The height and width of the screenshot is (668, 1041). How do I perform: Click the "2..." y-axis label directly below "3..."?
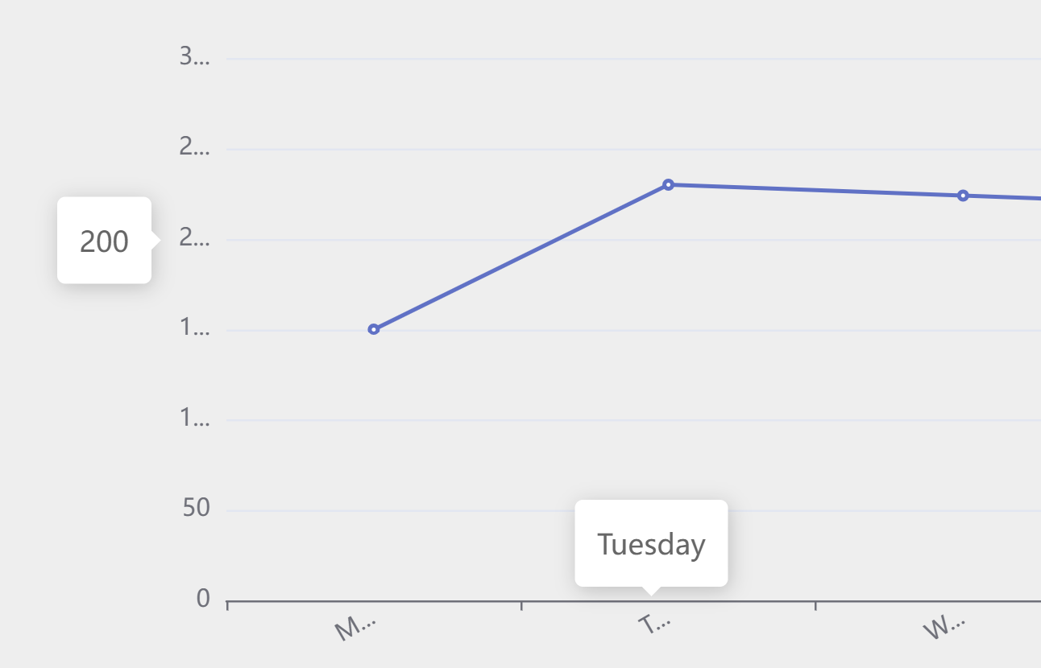point(194,147)
